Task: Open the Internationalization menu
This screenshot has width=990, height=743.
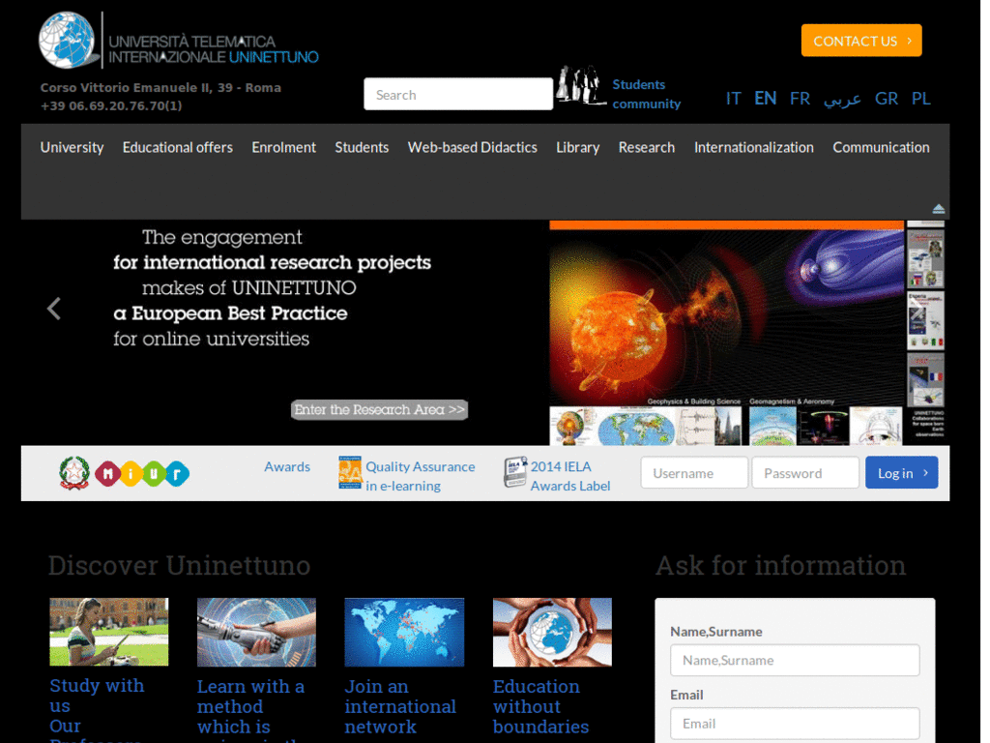Action: click(754, 147)
